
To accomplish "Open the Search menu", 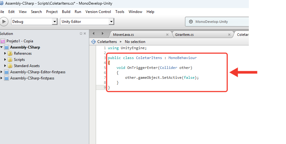I will pos(36,12).
